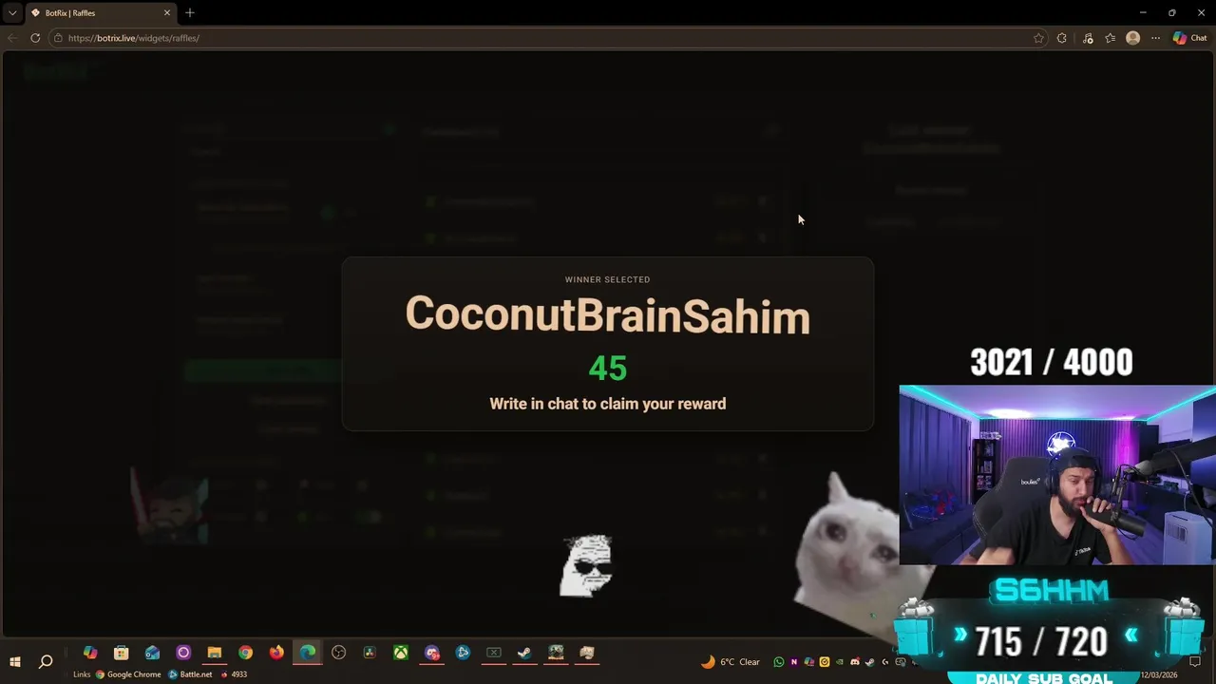Open the favorites list icon
The width and height of the screenshot is (1216, 684).
tap(1110, 38)
